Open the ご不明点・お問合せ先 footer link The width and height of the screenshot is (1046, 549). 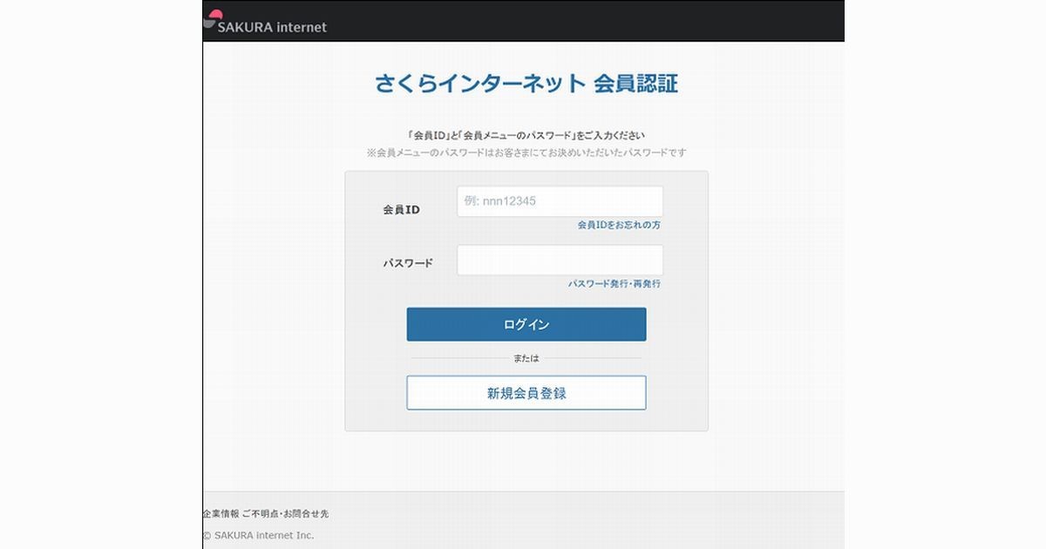point(285,514)
